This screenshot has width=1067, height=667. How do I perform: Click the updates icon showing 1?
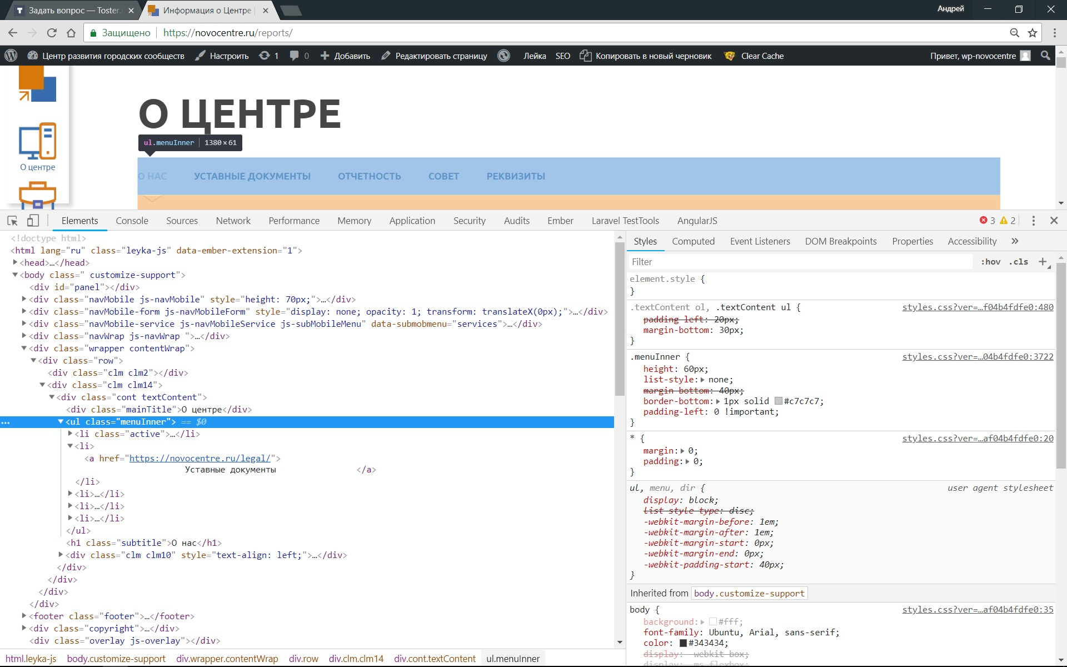(x=268, y=56)
